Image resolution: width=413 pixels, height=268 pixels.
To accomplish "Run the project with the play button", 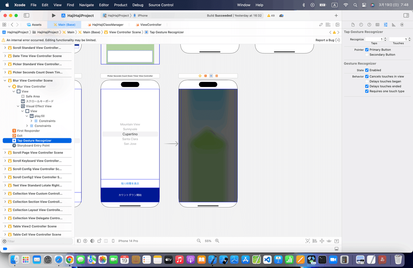I will (53, 15).
